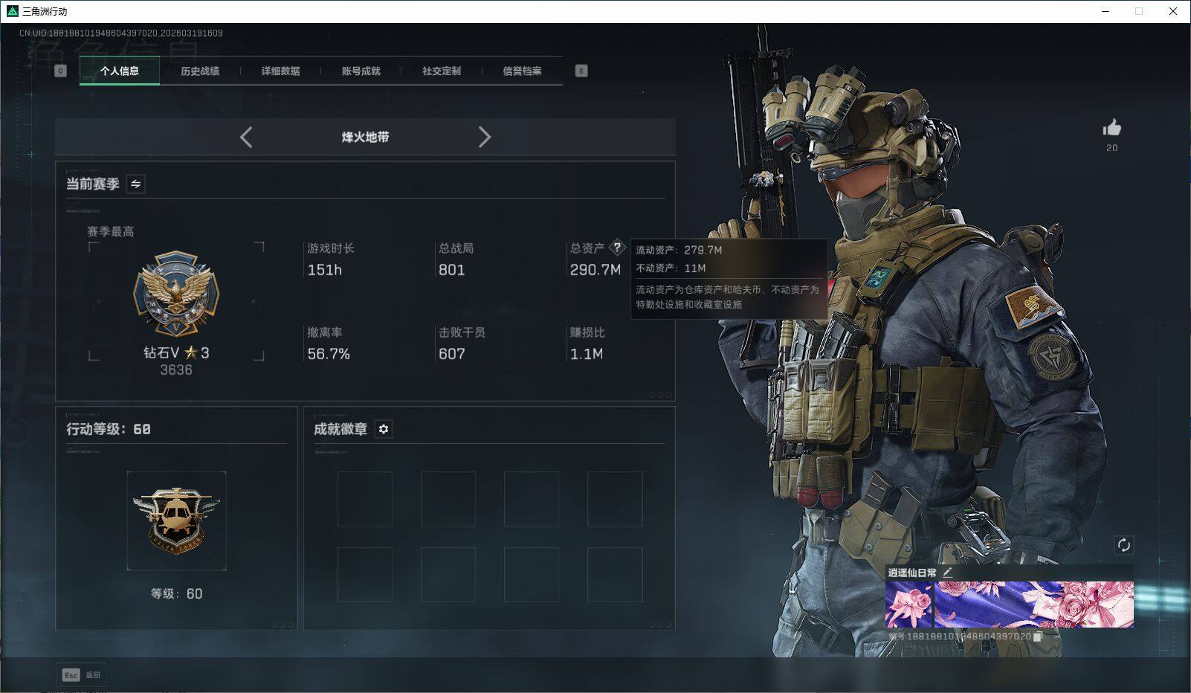This screenshot has height=693, width=1191.
Task: Click the rank score 3636 text
Action: point(176,370)
